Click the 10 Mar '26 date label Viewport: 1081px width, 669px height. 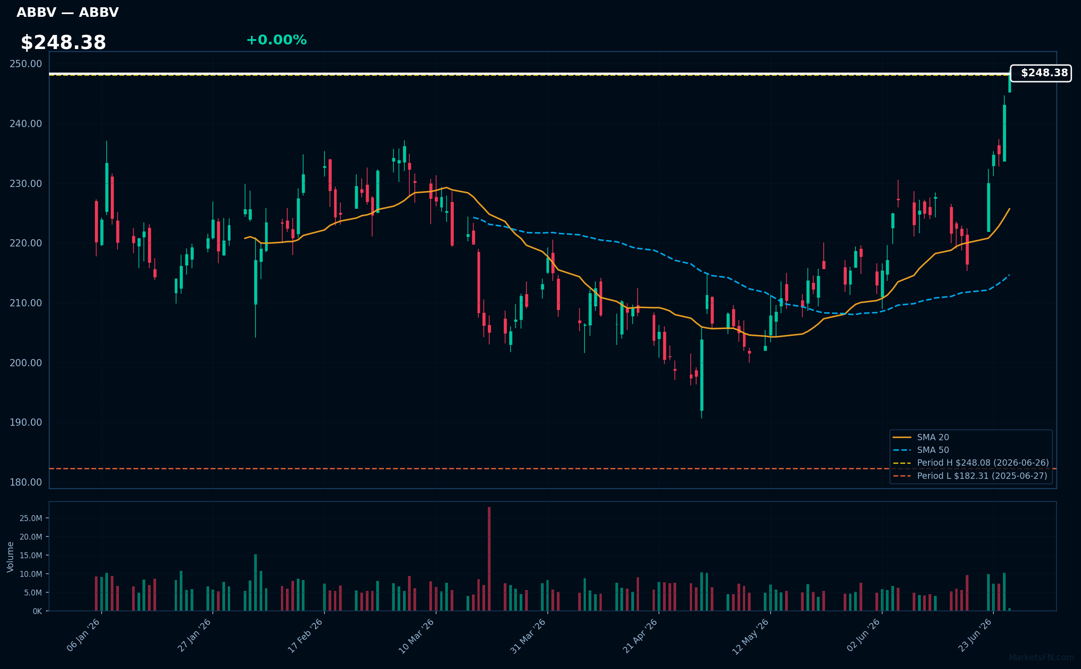pos(417,635)
